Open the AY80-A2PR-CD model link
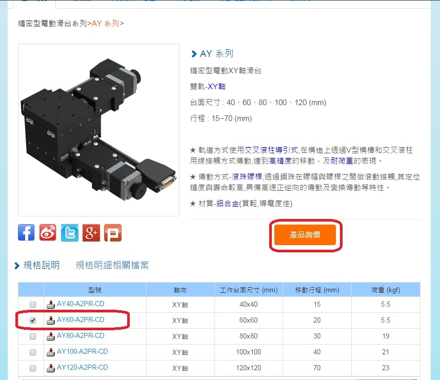 click(81, 336)
